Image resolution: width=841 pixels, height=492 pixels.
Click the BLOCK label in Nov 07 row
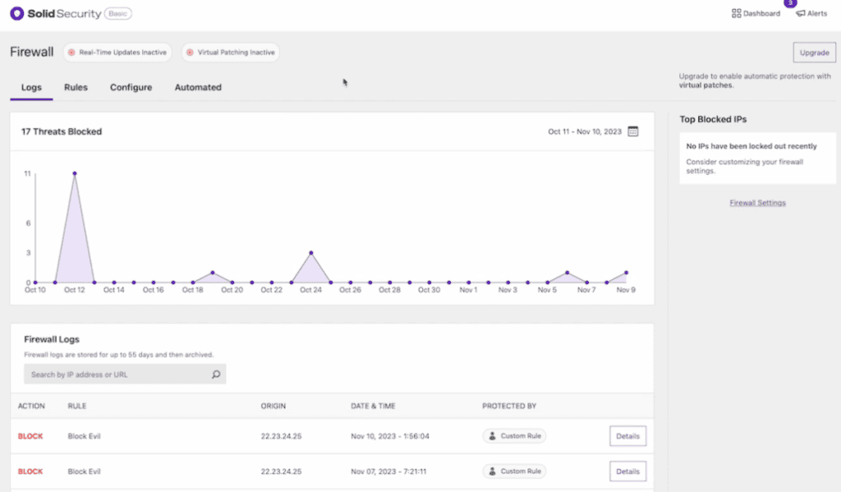click(x=30, y=471)
